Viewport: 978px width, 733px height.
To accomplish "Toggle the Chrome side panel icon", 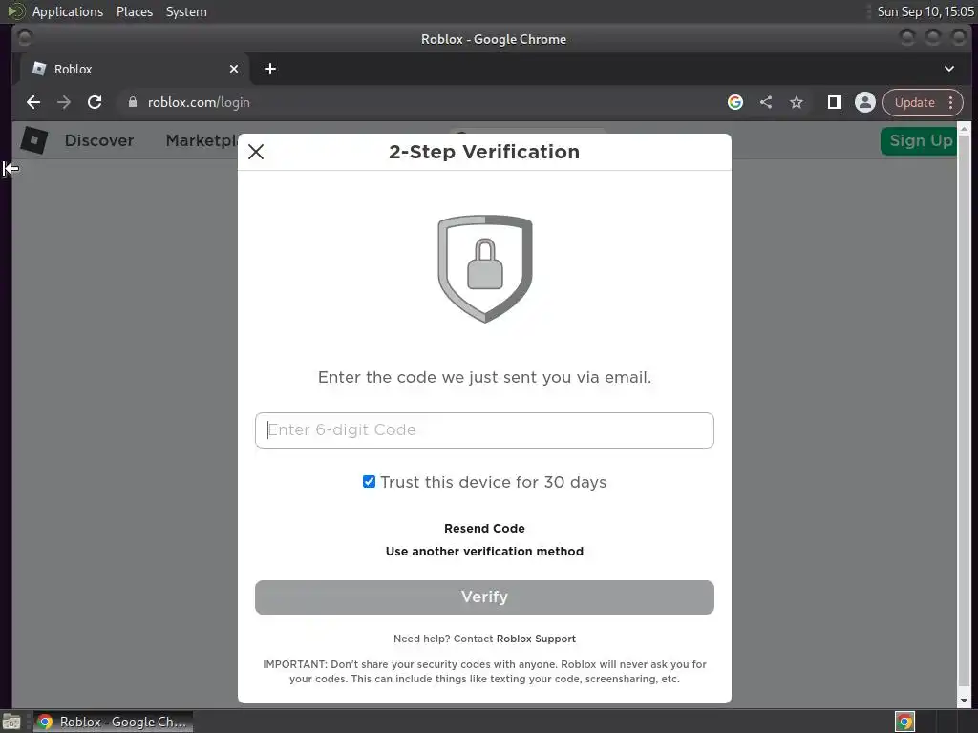I will [x=834, y=102].
